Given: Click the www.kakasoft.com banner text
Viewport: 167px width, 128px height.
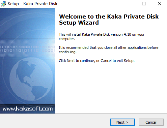Looking at the screenshot, I should [28, 109].
